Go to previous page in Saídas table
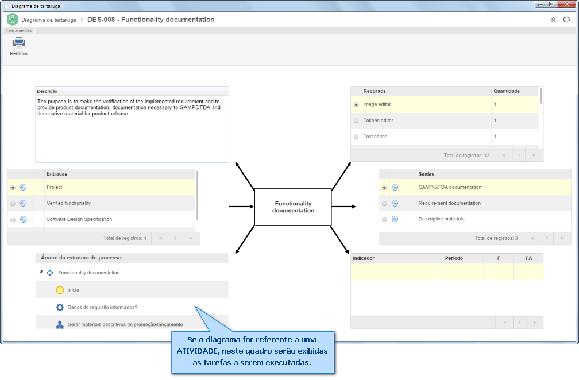 pyautogui.click(x=532, y=238)
